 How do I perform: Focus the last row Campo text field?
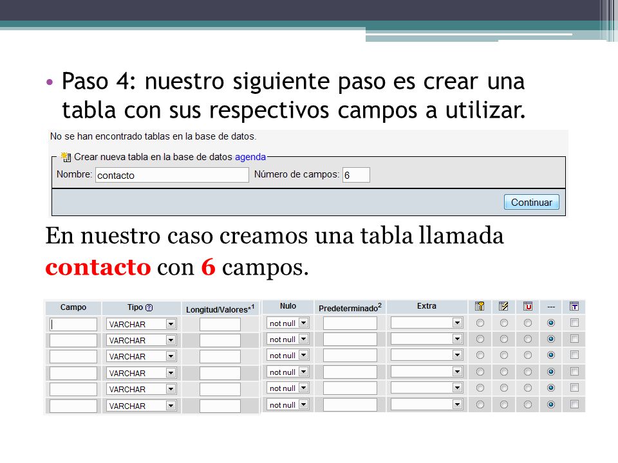tap(73, 406)
